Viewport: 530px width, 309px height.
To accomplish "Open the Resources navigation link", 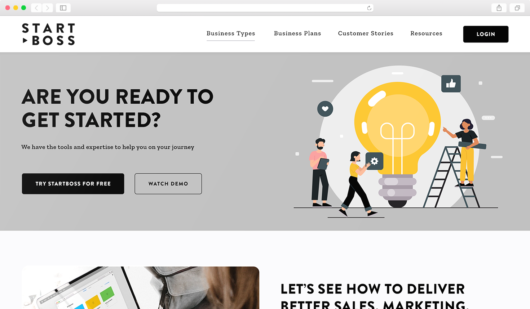I will [426, 33].
